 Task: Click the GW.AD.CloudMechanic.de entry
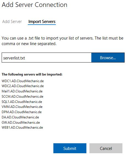[x=21, y=123]
